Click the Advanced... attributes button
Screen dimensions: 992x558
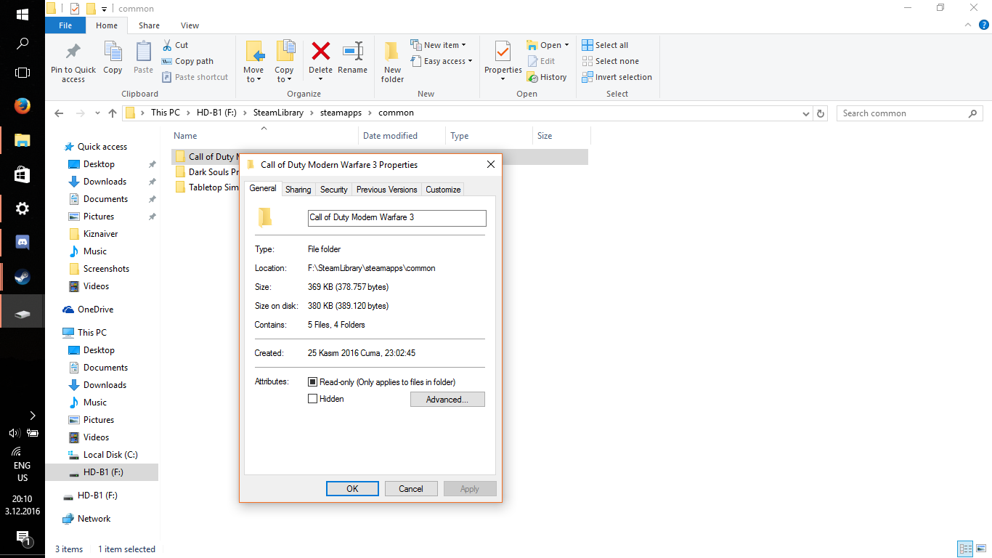click(x=447, y=400)
